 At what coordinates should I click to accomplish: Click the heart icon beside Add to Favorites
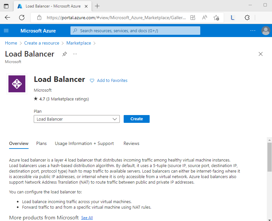92,81
